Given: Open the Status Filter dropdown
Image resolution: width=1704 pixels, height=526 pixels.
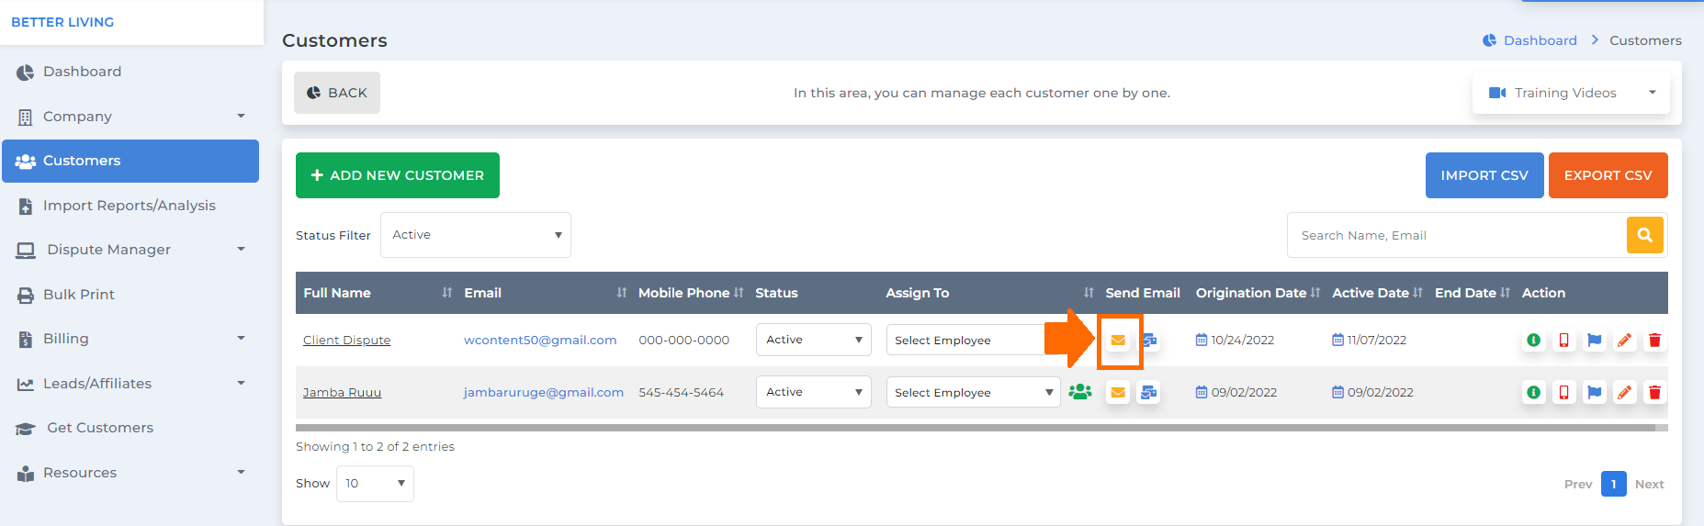Looking at the screenshot, I should [x=476, y=235].
